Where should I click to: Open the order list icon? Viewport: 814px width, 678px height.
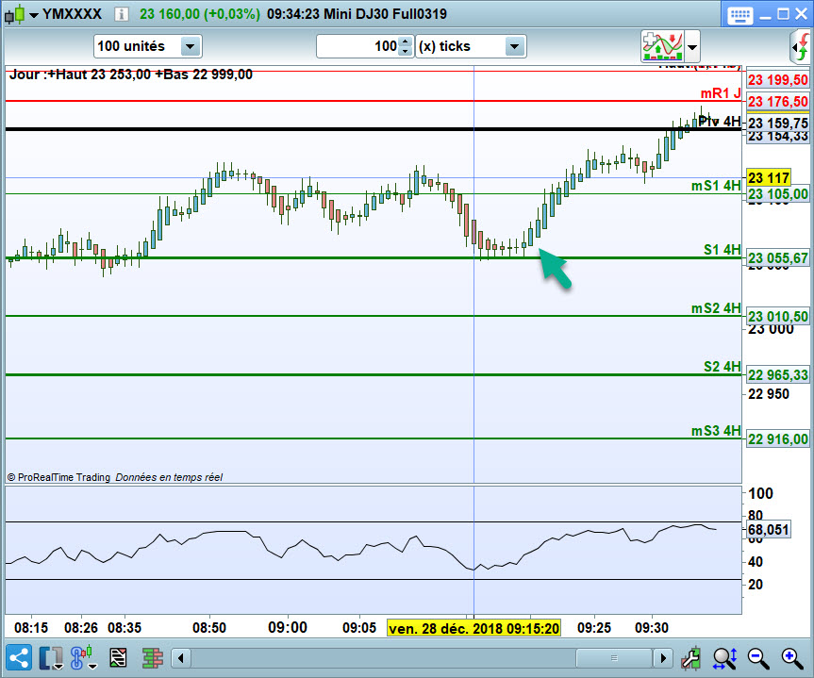tap(118, 658)
